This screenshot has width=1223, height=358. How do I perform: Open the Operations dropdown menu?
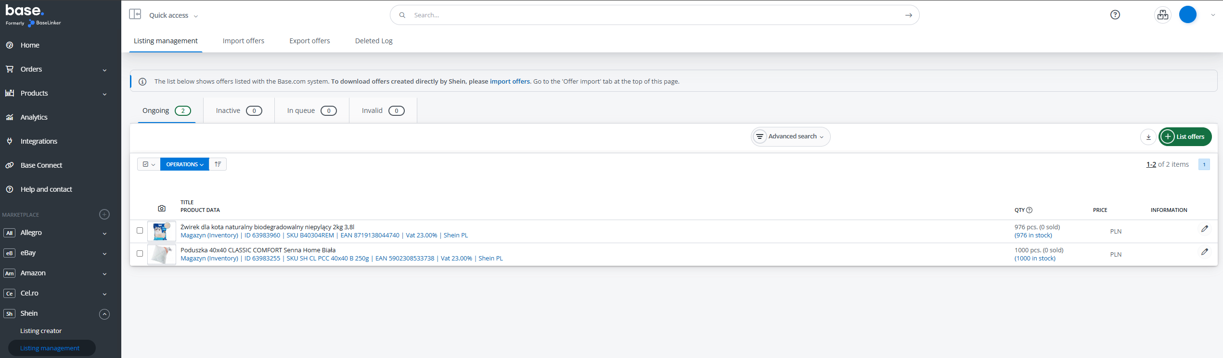point(184,164)
